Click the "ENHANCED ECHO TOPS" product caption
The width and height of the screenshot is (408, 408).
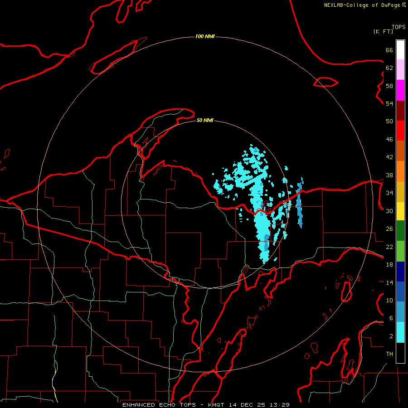coord(159,405)
